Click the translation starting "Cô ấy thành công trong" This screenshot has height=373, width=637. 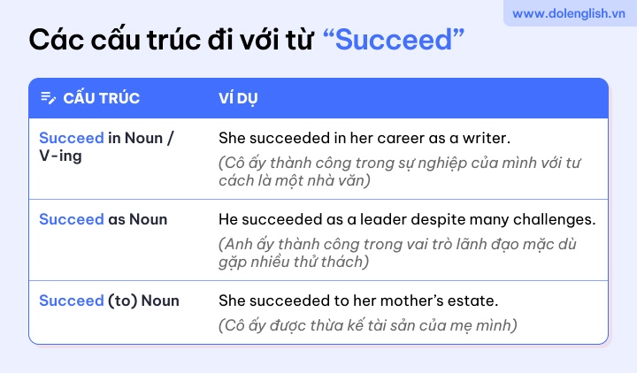[400, 171]
